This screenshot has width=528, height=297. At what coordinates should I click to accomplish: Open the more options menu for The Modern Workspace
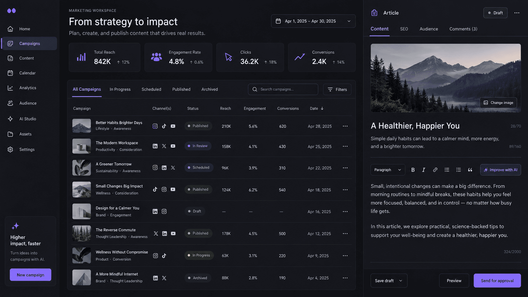(345, 146)
